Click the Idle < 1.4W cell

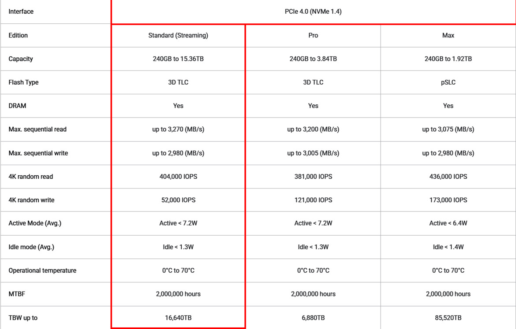448,247
